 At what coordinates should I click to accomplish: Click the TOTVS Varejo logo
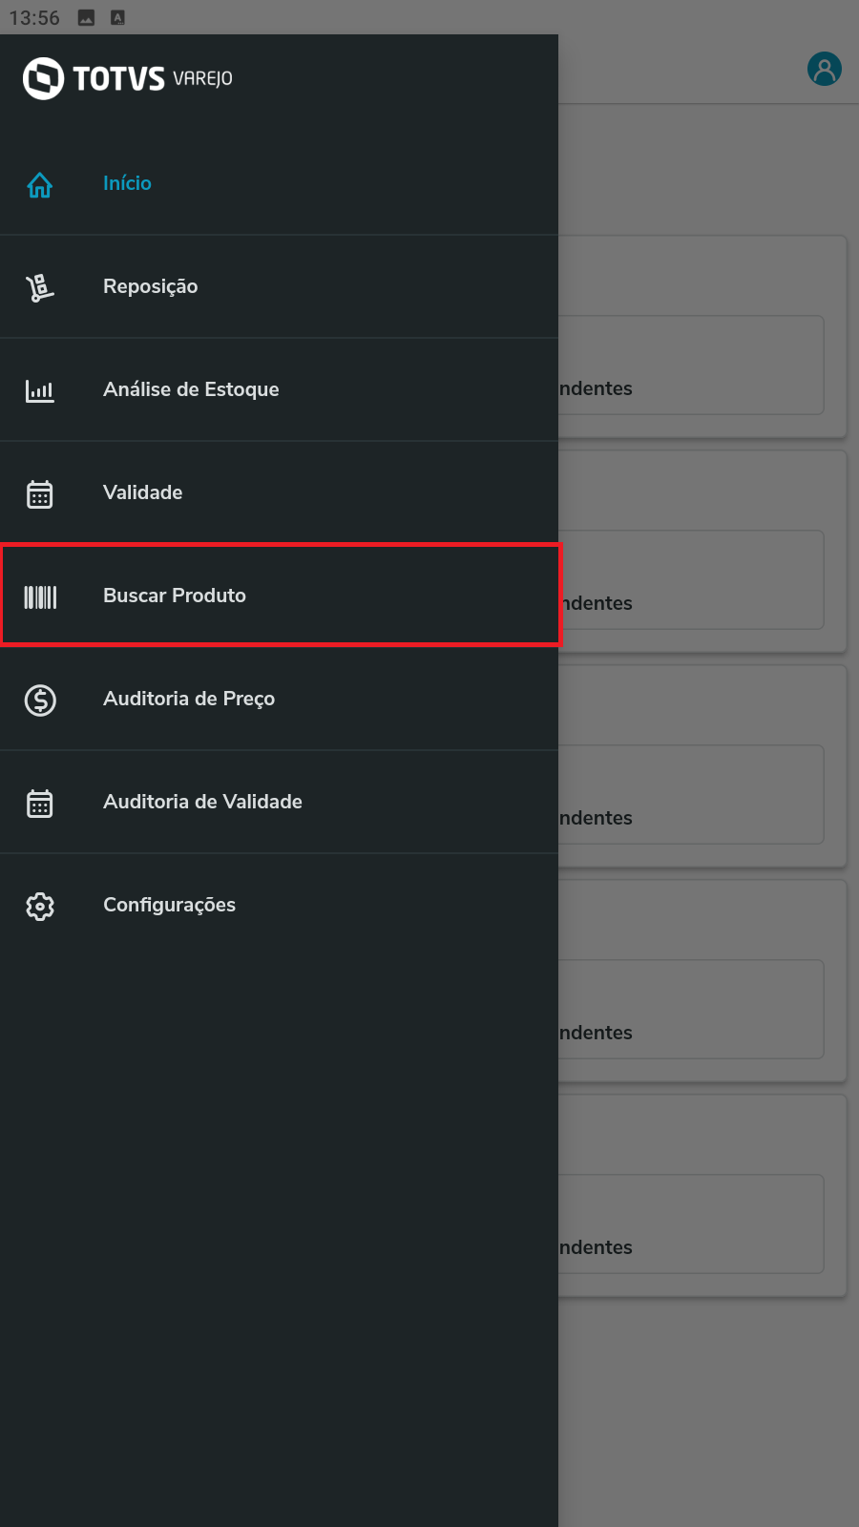[x=128, y=78]
